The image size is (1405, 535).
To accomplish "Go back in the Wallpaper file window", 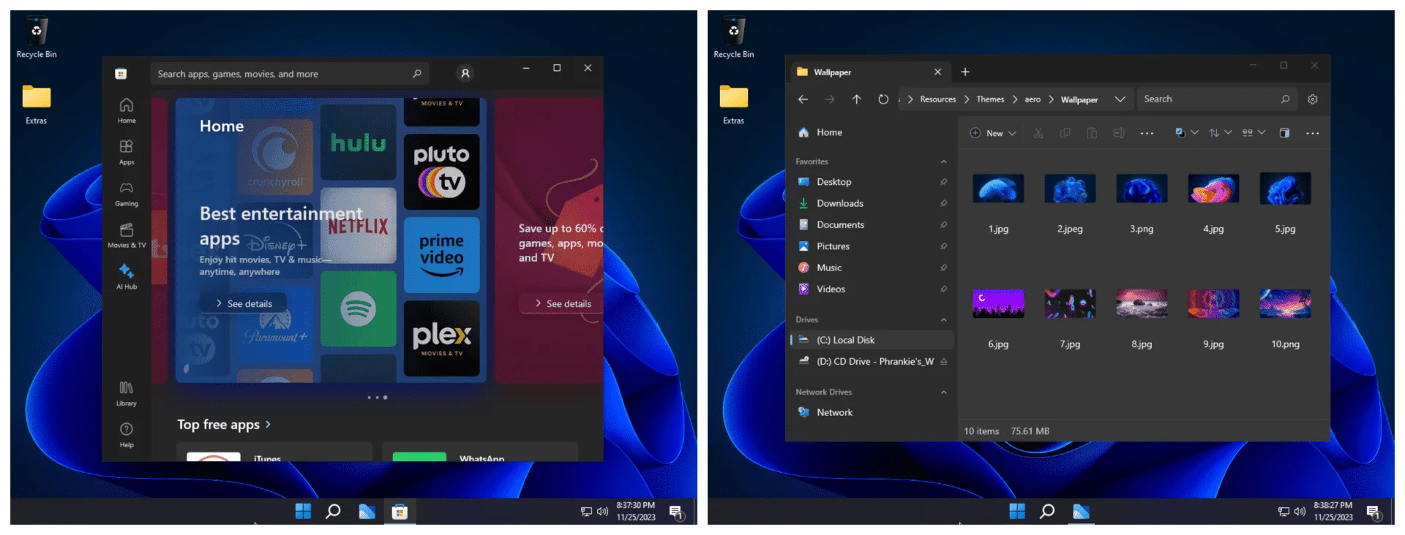I will click(x=803, y=99).
